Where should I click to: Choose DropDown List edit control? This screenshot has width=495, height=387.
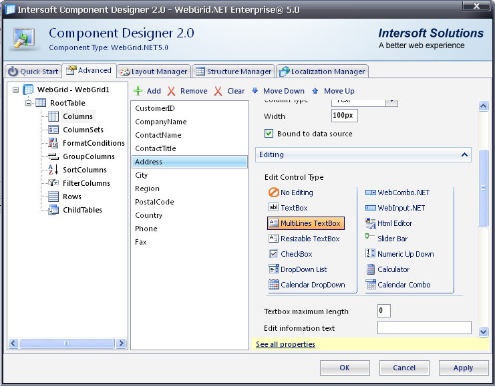click(x=298, y=269)
